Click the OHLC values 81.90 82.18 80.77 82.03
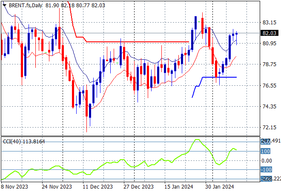This screenshot has height=192, width=281. 75,6
